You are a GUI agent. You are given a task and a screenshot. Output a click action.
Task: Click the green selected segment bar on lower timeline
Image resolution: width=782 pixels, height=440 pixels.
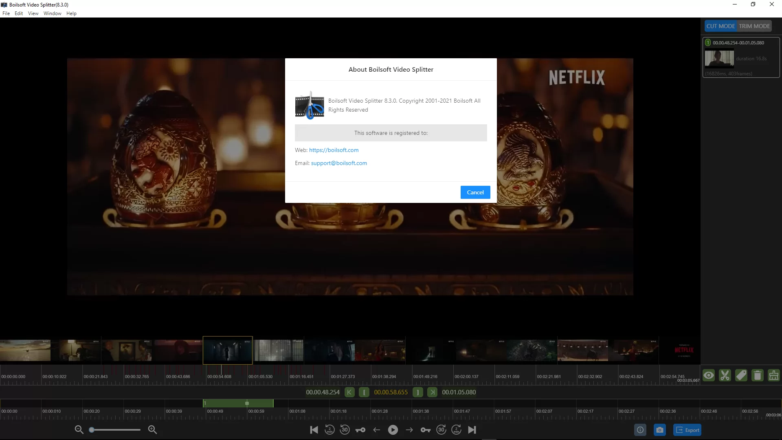point(238,403)
